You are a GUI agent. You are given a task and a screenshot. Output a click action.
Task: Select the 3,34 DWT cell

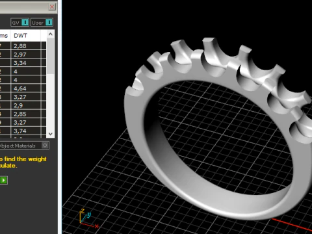pos(26,63)
